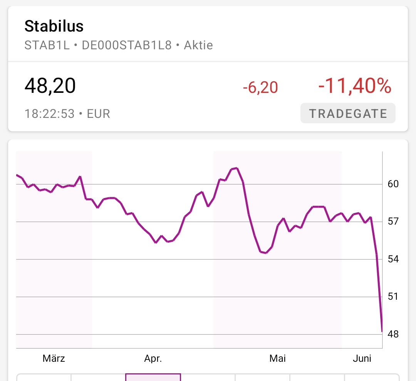Screen dimensions: 416x381
Task: Switch to the leftmost time-range tab
Action: [x=44, y=377]
